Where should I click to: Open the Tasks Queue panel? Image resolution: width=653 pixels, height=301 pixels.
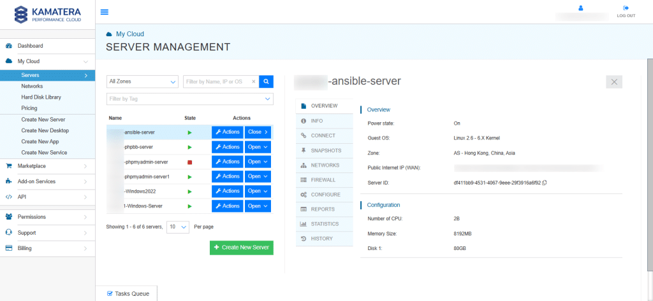pos(127,293)
